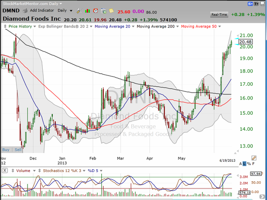Screen dimensions: 267x200
Task: Open Price History dropdown arrow
Action: 35,27
